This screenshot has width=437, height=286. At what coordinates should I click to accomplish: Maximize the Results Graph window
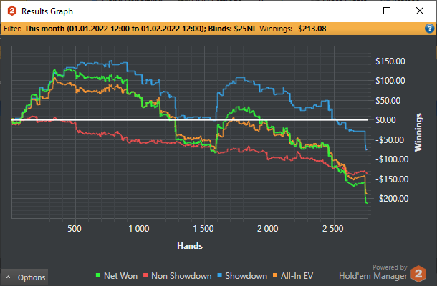click(x=387, y=11)
